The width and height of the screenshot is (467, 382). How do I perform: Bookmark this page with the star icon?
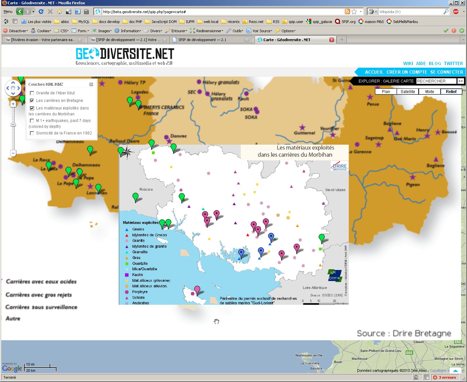pos(354,12)
